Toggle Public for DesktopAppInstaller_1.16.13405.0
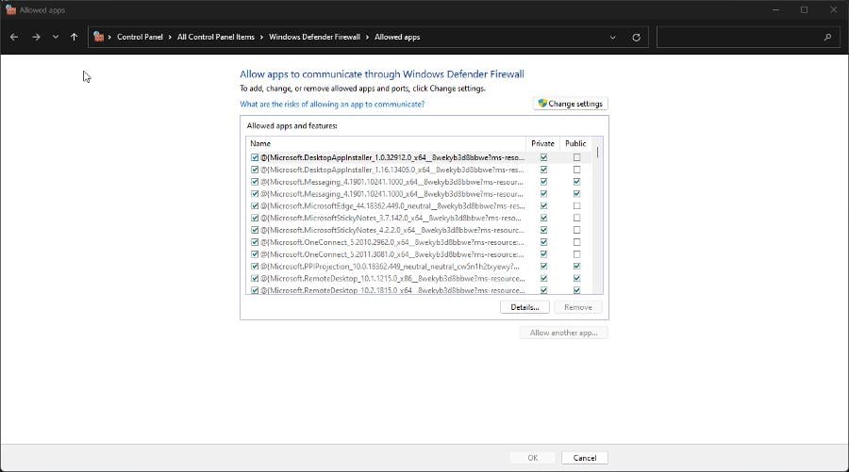This screenshot has width=849, height=472. tap(576, 170)
